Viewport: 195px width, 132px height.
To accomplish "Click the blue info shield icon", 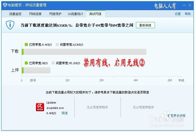I will [10, 25].
